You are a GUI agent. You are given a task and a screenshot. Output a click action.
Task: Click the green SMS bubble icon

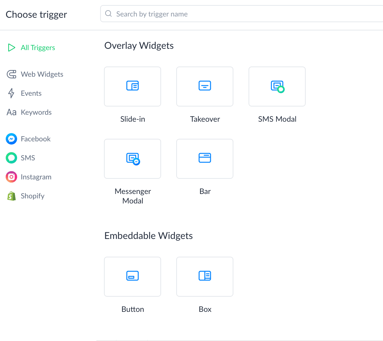11,158
